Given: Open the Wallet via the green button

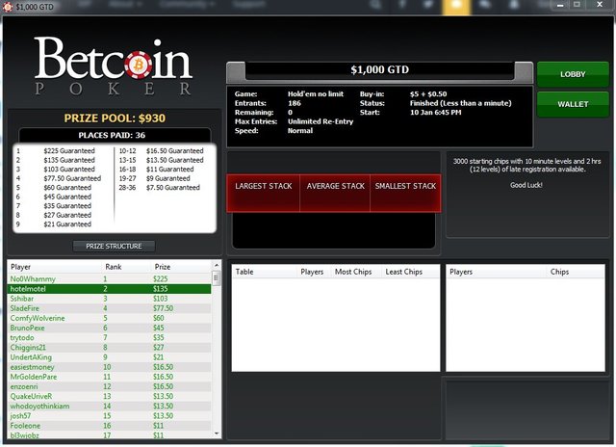Looking at the screenshot, I should 573,104.
